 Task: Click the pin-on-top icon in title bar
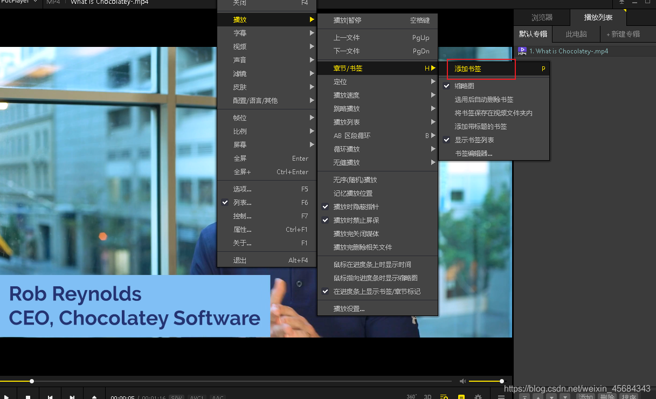(622, 2)
